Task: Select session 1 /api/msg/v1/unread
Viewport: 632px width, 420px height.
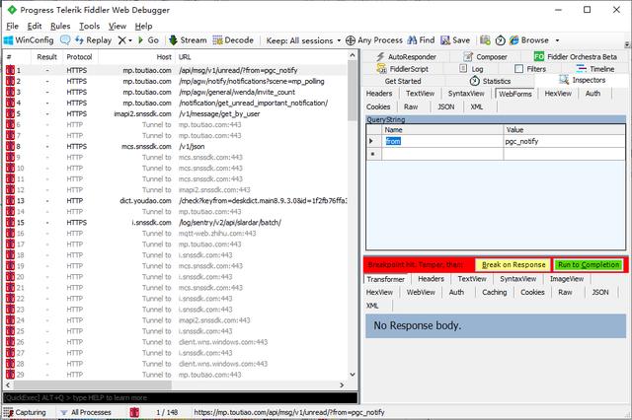Action: point(176,70)
